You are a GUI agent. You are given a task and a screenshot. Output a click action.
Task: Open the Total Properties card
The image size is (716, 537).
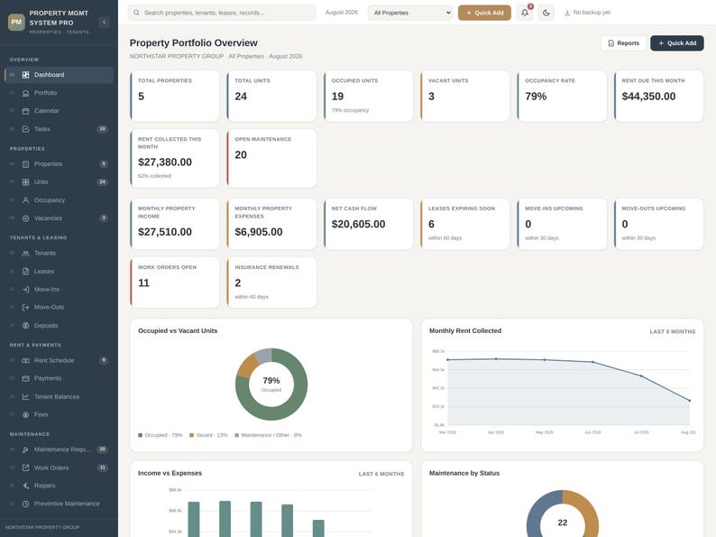[x=175, y=96]
